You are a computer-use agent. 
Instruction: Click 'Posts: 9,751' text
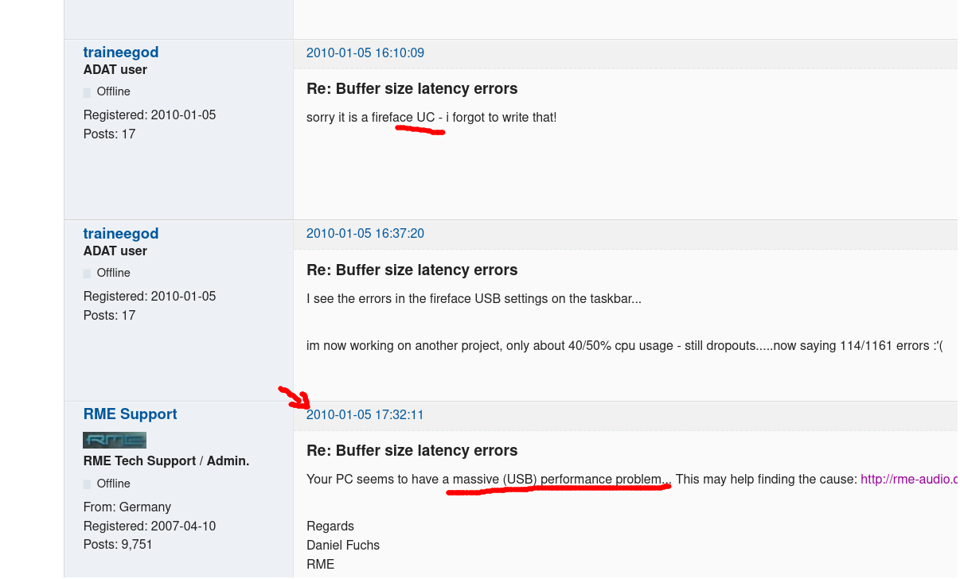point(118,545)
